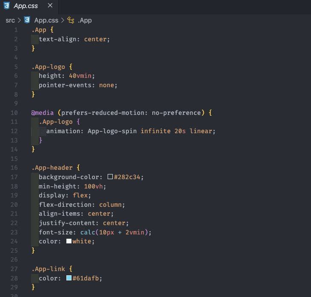Click the App-logo-spin animation name
The width and height of the screenshot is (311, 297).
(112, 131)
